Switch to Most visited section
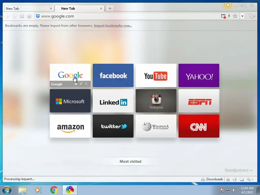Viewport: 260px width, 195px height. point(131,161)
